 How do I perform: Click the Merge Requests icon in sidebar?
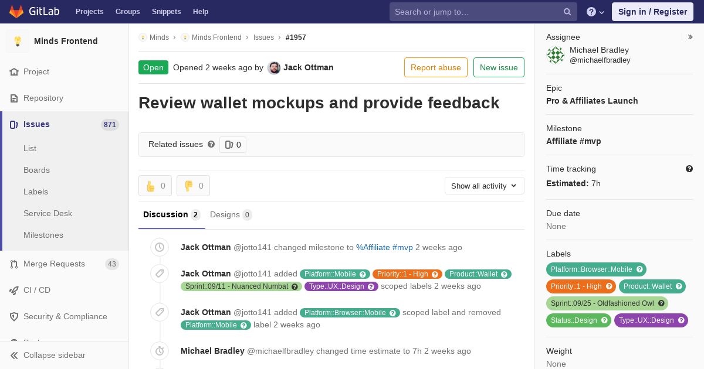click(x=14, y=264)
